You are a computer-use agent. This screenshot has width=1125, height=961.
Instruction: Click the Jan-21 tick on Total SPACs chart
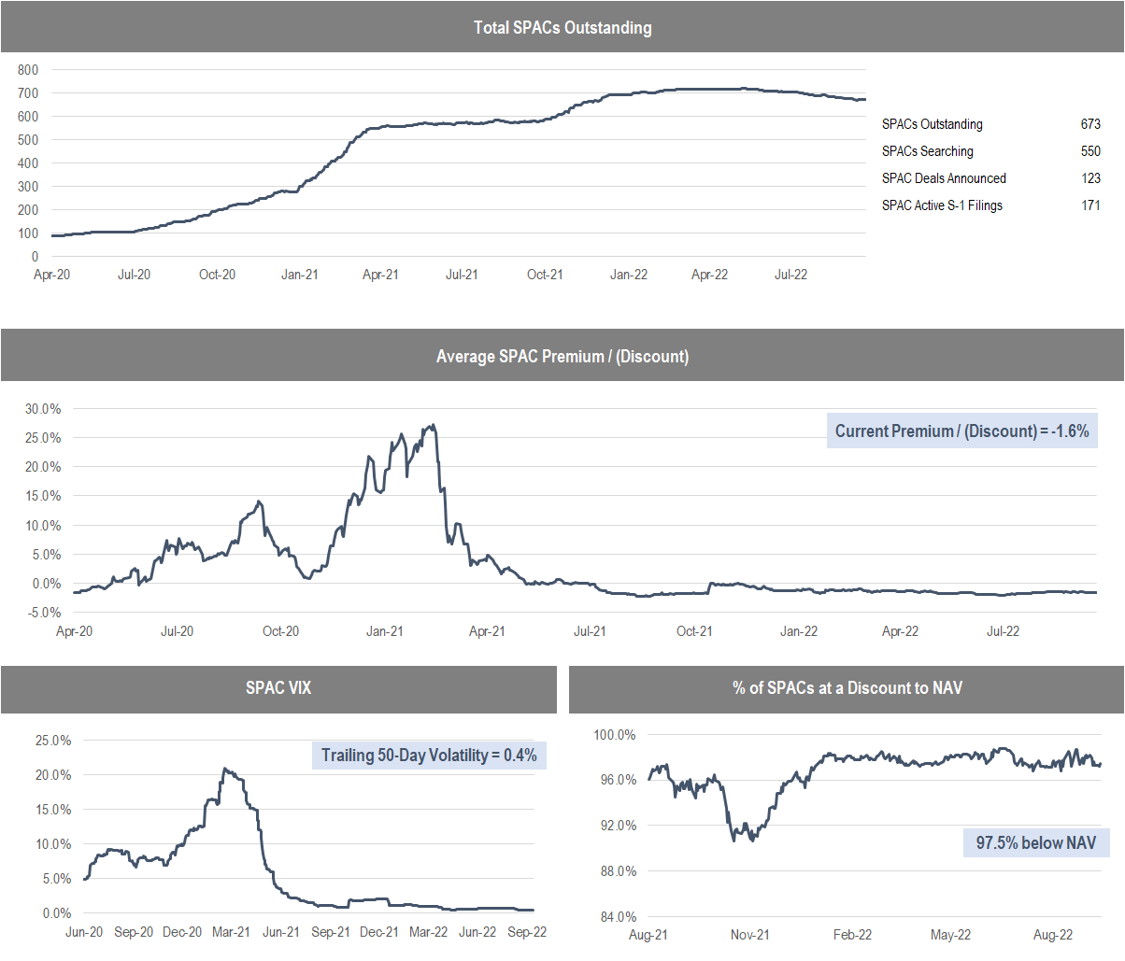(x=299, y=275)
